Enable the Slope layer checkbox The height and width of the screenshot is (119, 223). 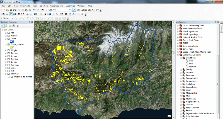pos(8,68)
